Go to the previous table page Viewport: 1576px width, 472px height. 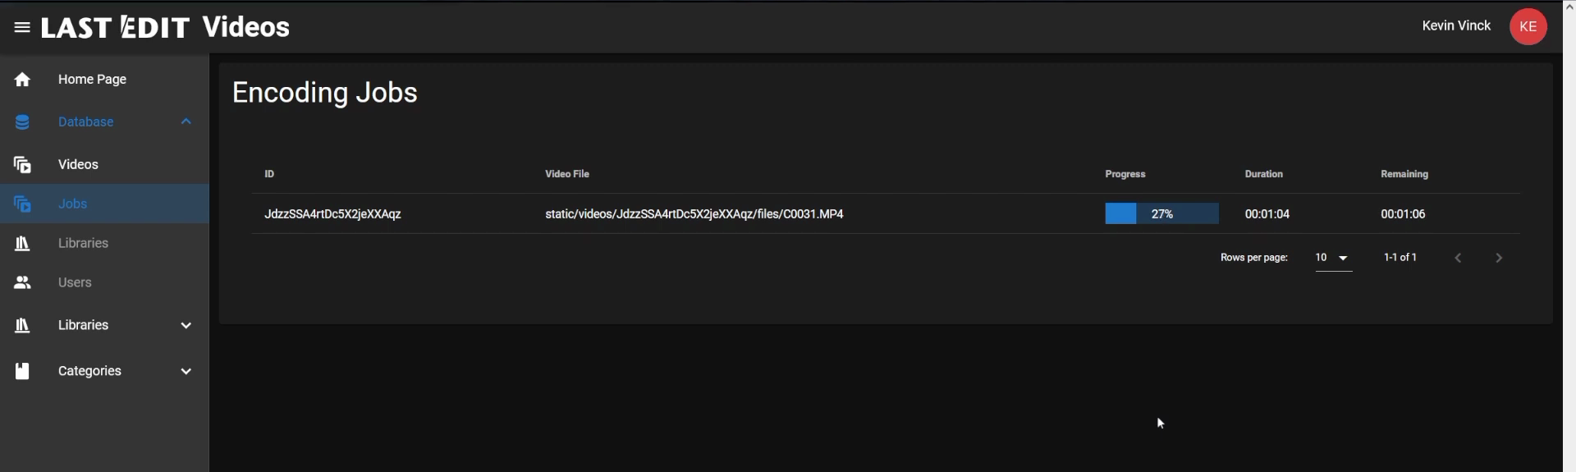1458,258
